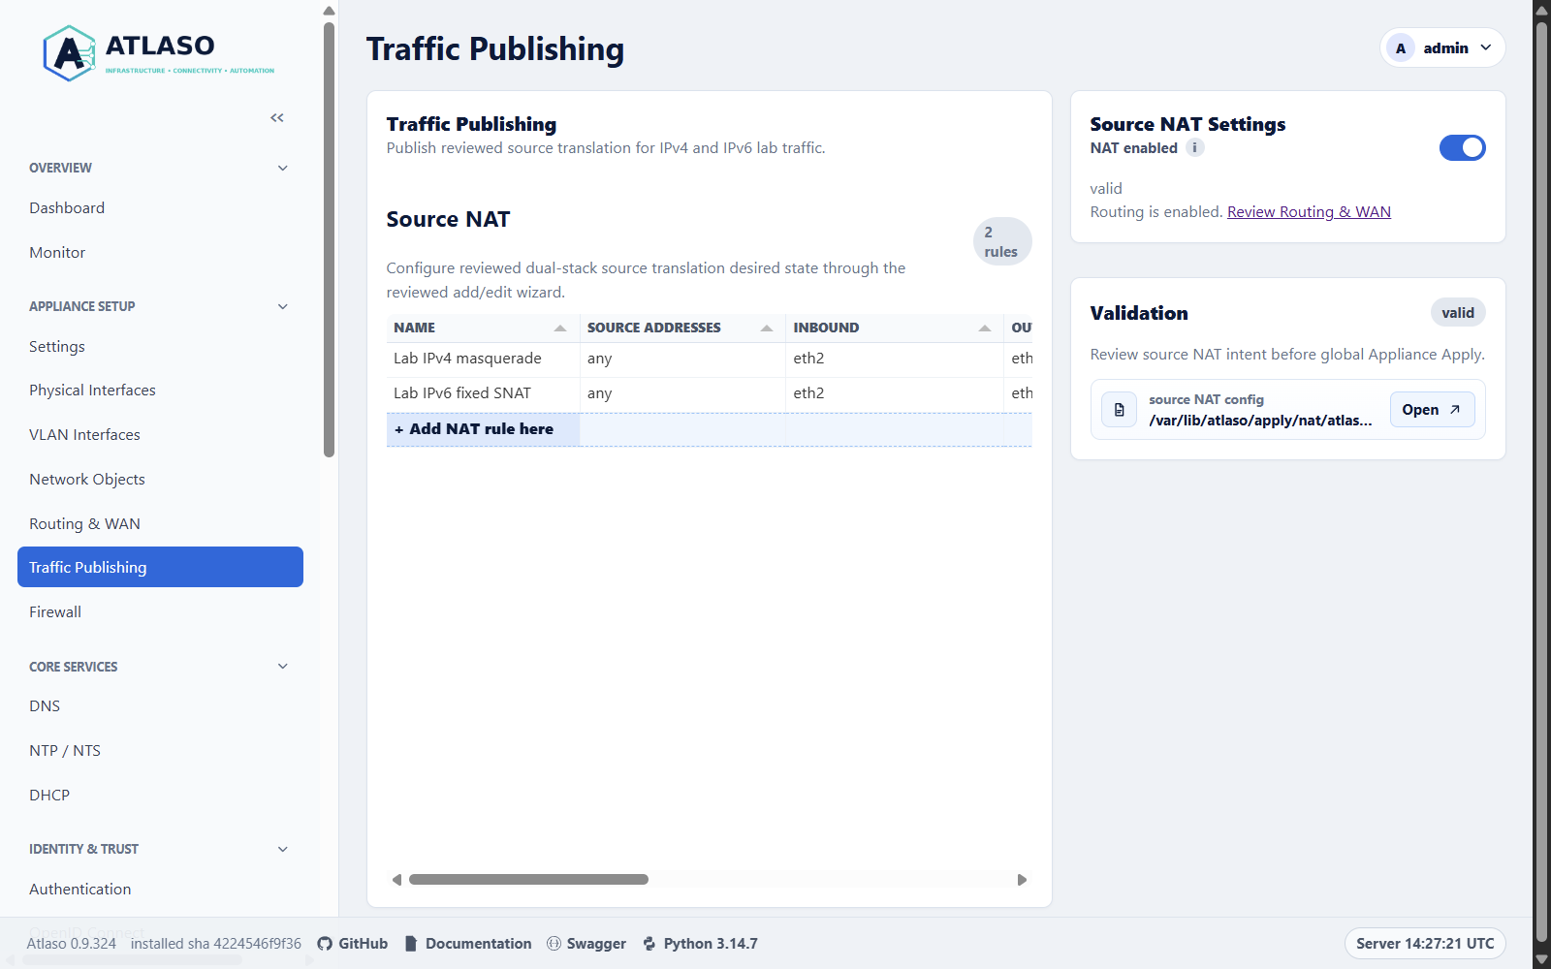This screenshot has height=969, width=1551.
Task: Click the NAT enabled info icon
Action: coord(1195,147)
